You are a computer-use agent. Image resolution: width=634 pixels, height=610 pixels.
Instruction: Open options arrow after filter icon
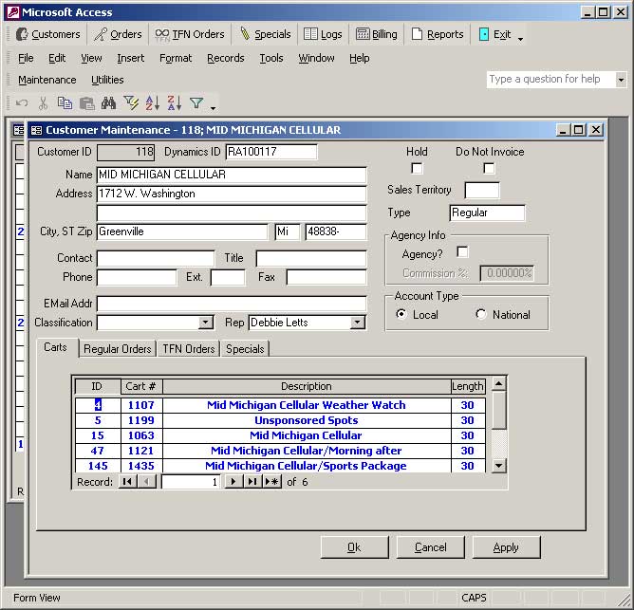[213, 108]
